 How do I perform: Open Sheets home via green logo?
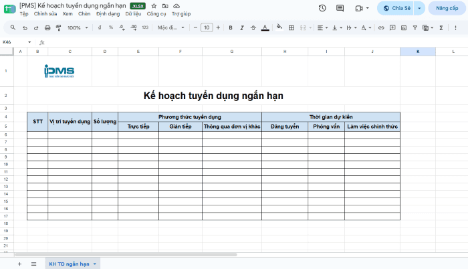click(9, 9)
